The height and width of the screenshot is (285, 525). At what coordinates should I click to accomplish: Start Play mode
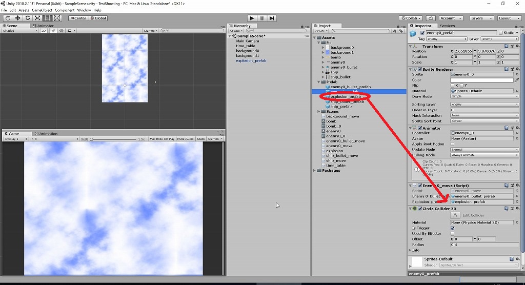click(252, 18)
